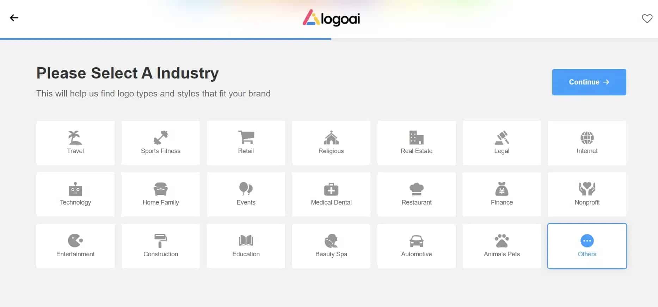Select the Internet globe icon
This screenshot has width=658, height=307.
tap(587, 138)
